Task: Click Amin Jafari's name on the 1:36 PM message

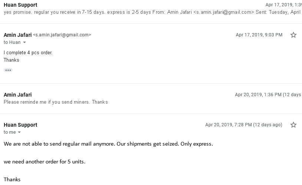Action: pos(17,95)
